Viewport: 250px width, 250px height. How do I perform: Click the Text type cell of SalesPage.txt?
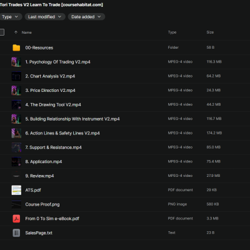pos(171,232)
